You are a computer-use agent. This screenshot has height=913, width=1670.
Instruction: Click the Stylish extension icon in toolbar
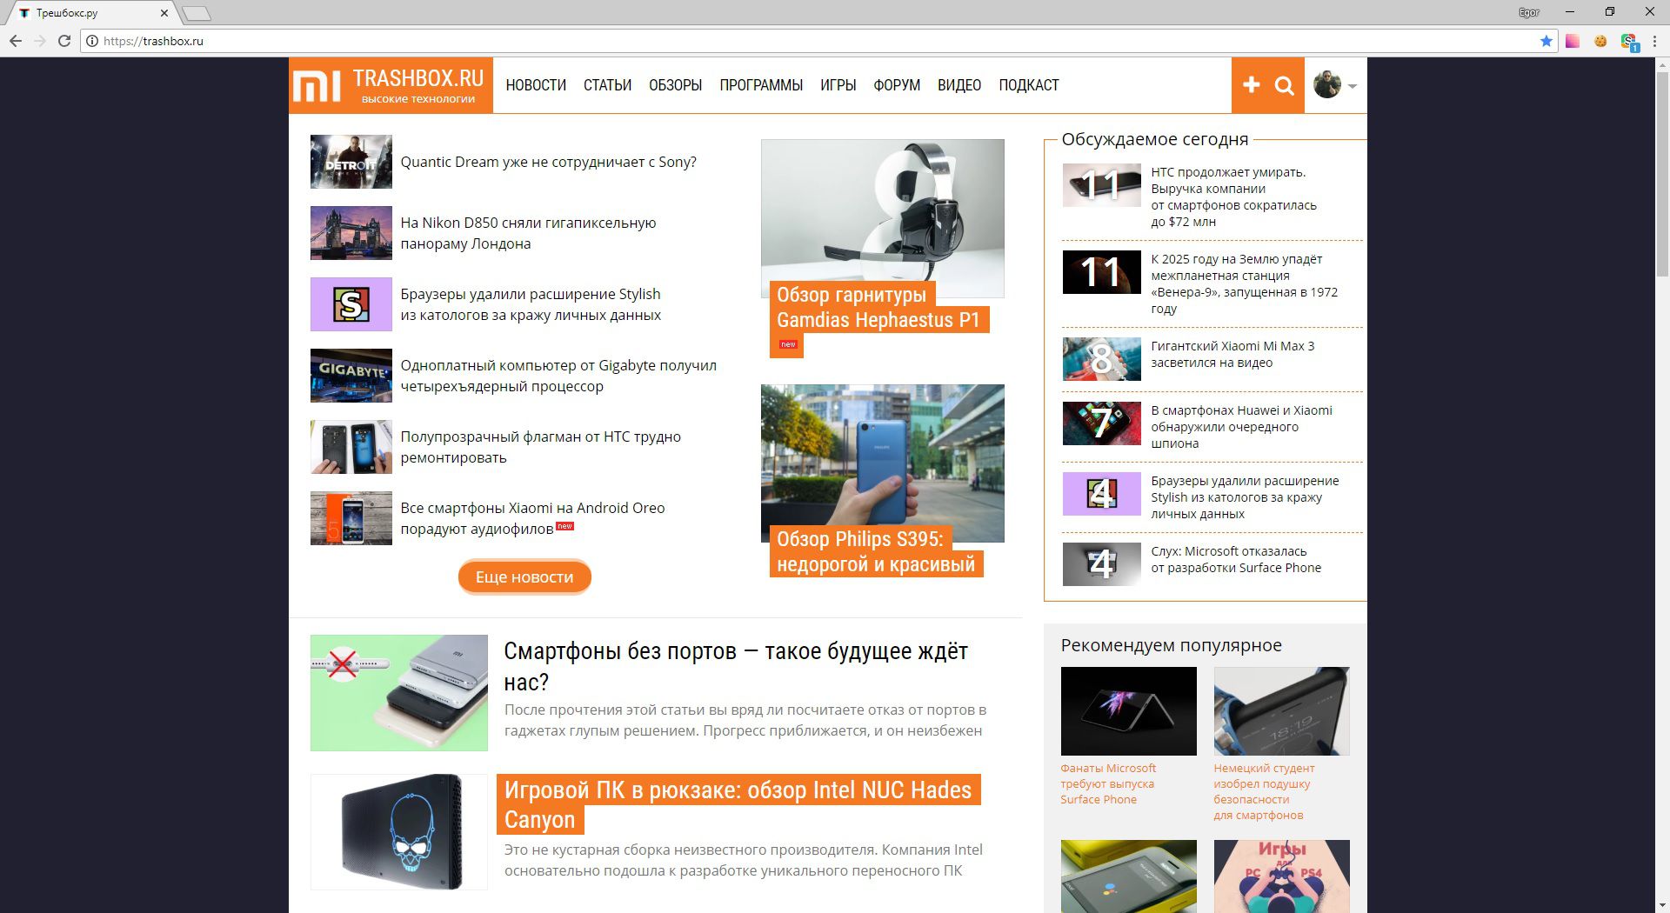[1628, 41]
